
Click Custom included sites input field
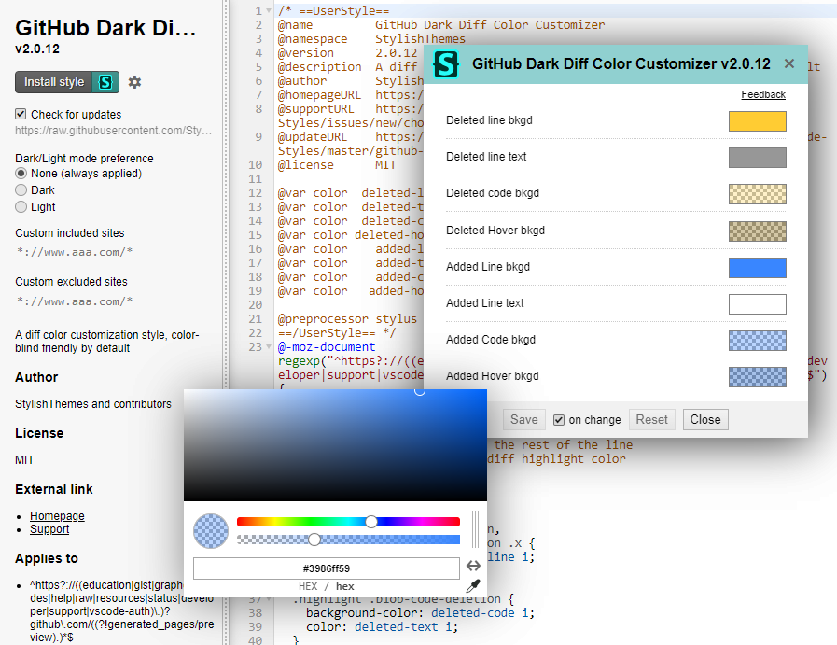tap(113, 252)
